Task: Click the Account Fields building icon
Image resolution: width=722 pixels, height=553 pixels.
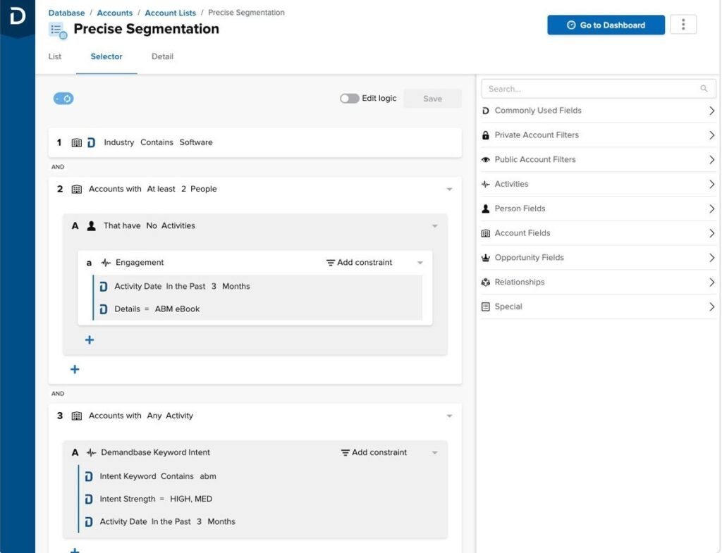Action: [485, 233]
